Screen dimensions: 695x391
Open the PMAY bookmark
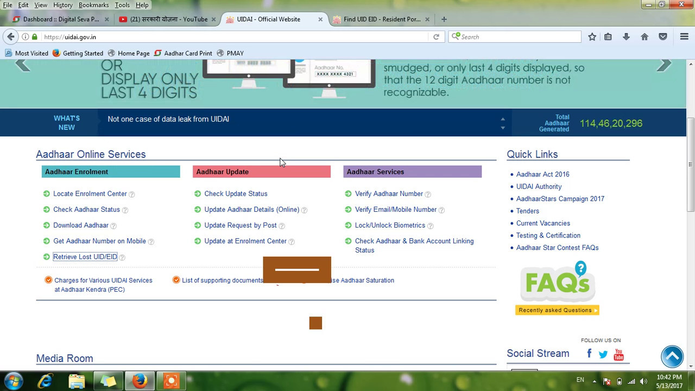pos(230,53)
